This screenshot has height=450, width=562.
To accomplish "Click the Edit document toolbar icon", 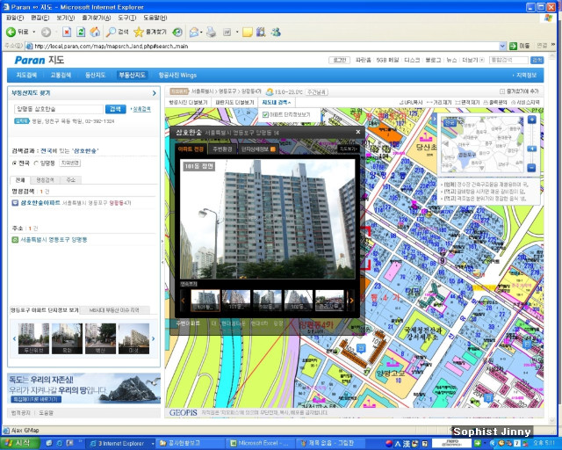I will tap(227, 33).
